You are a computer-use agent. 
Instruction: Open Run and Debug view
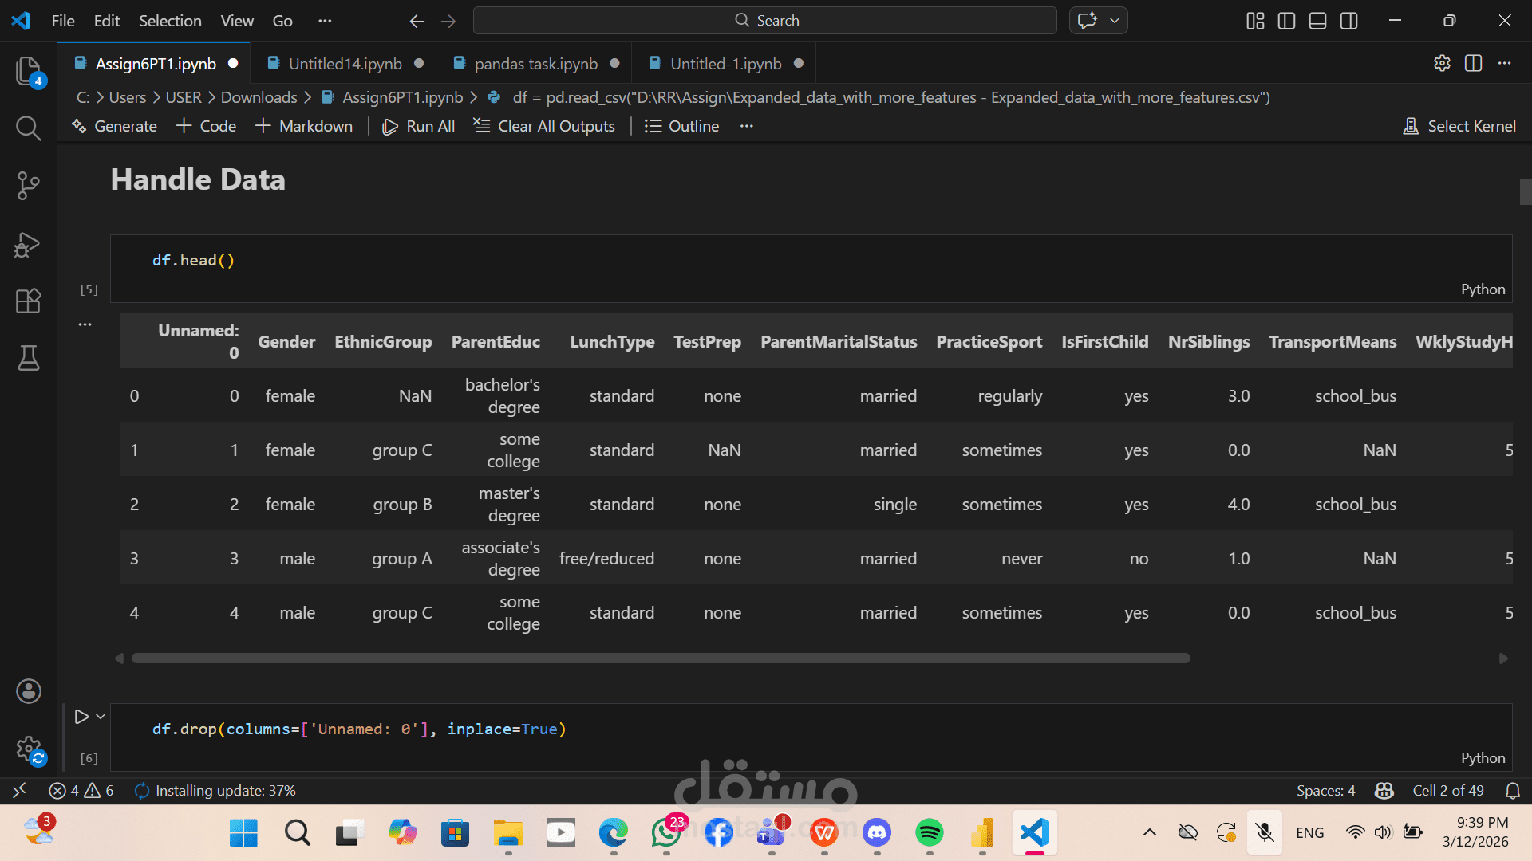[x=28, y=244]
